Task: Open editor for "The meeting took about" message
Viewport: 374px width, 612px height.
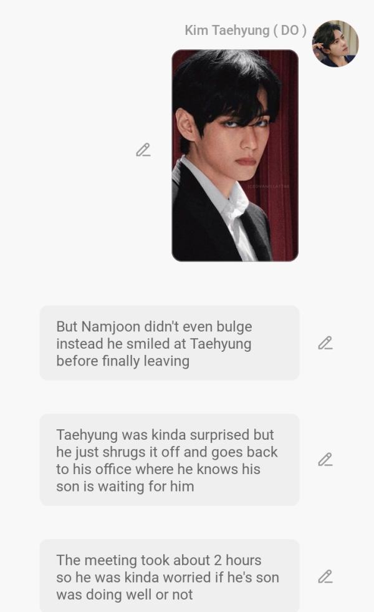Action: pos(325,576)
